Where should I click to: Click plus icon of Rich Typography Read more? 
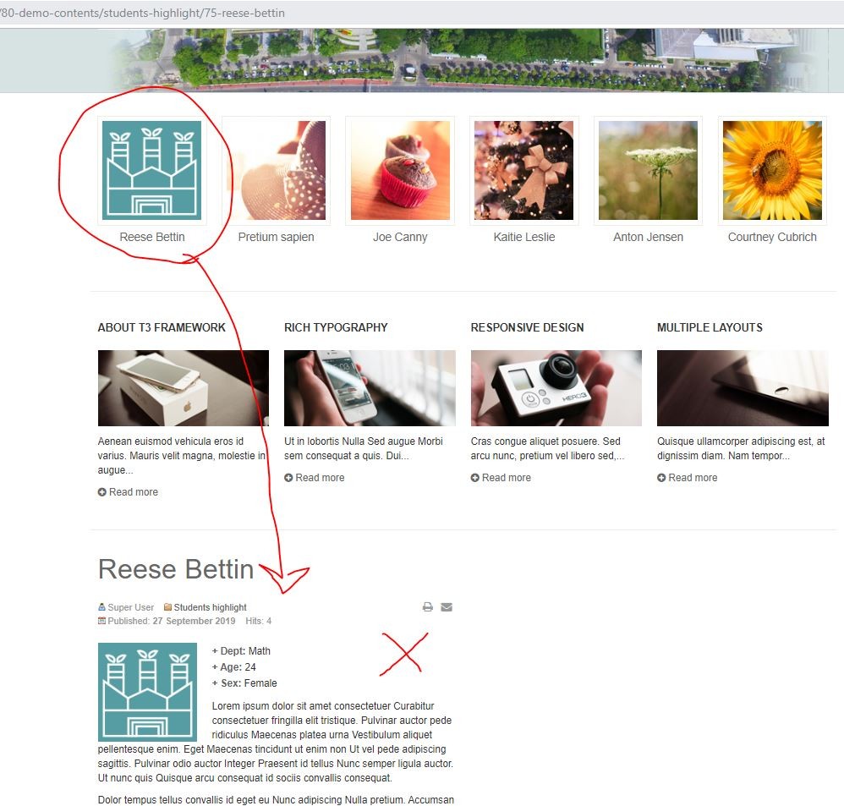288,478
